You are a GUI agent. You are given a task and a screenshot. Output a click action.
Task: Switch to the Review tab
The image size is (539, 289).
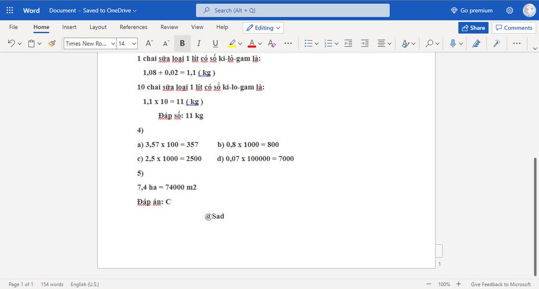coord(169,27)
